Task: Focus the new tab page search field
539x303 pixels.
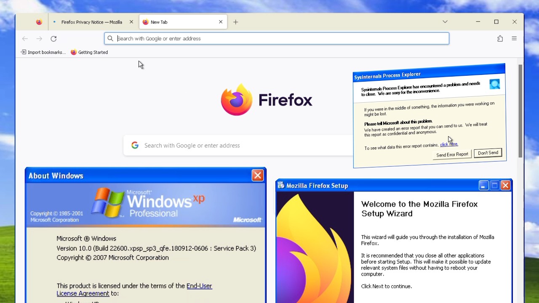Action: pos(238,145)
